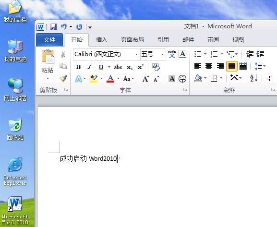Open 剪贴板 clipboard pane launcher
The image size is (277, 227).
coord(66,90)
